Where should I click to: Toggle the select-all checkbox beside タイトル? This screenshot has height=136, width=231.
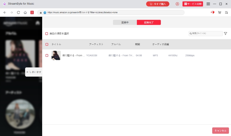(47, 44)
